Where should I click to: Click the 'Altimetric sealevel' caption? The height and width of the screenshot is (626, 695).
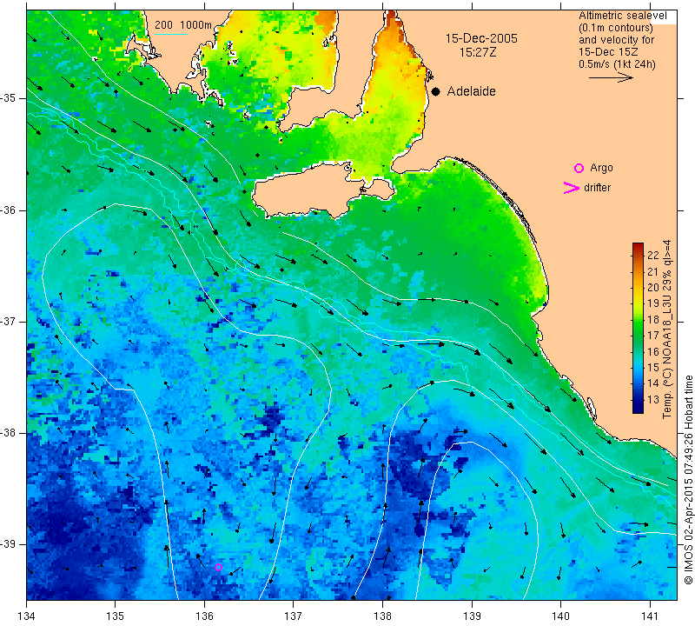coord(622,16)
